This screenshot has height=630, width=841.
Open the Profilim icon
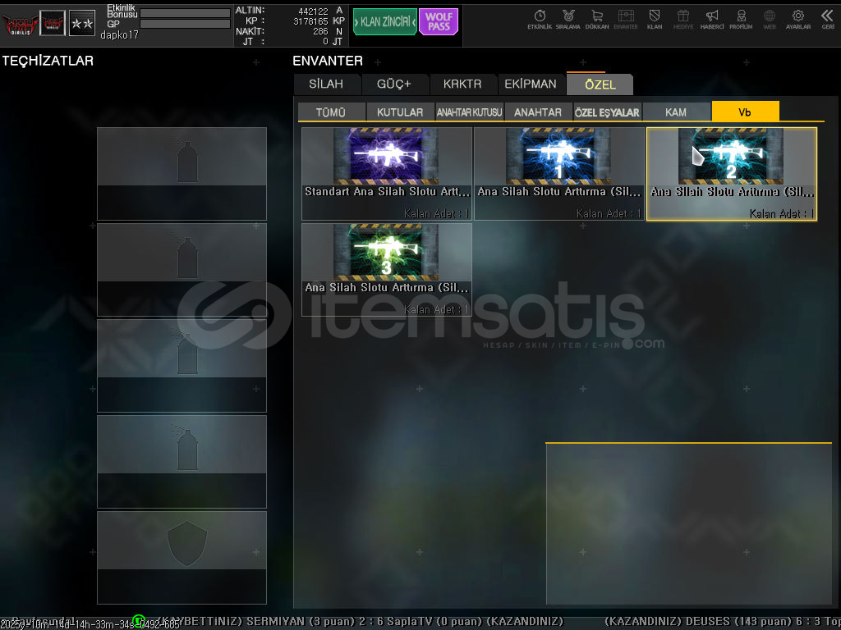(x=741, y=19)
